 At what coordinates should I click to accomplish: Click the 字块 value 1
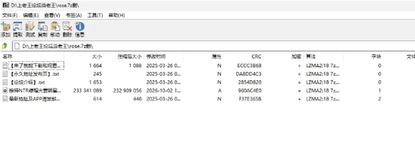pos(380,91)
